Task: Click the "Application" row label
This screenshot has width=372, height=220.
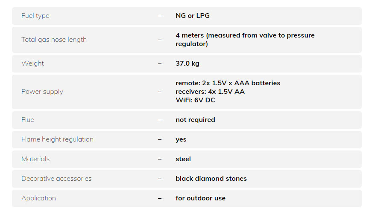Action: click(x=38, y=198)
